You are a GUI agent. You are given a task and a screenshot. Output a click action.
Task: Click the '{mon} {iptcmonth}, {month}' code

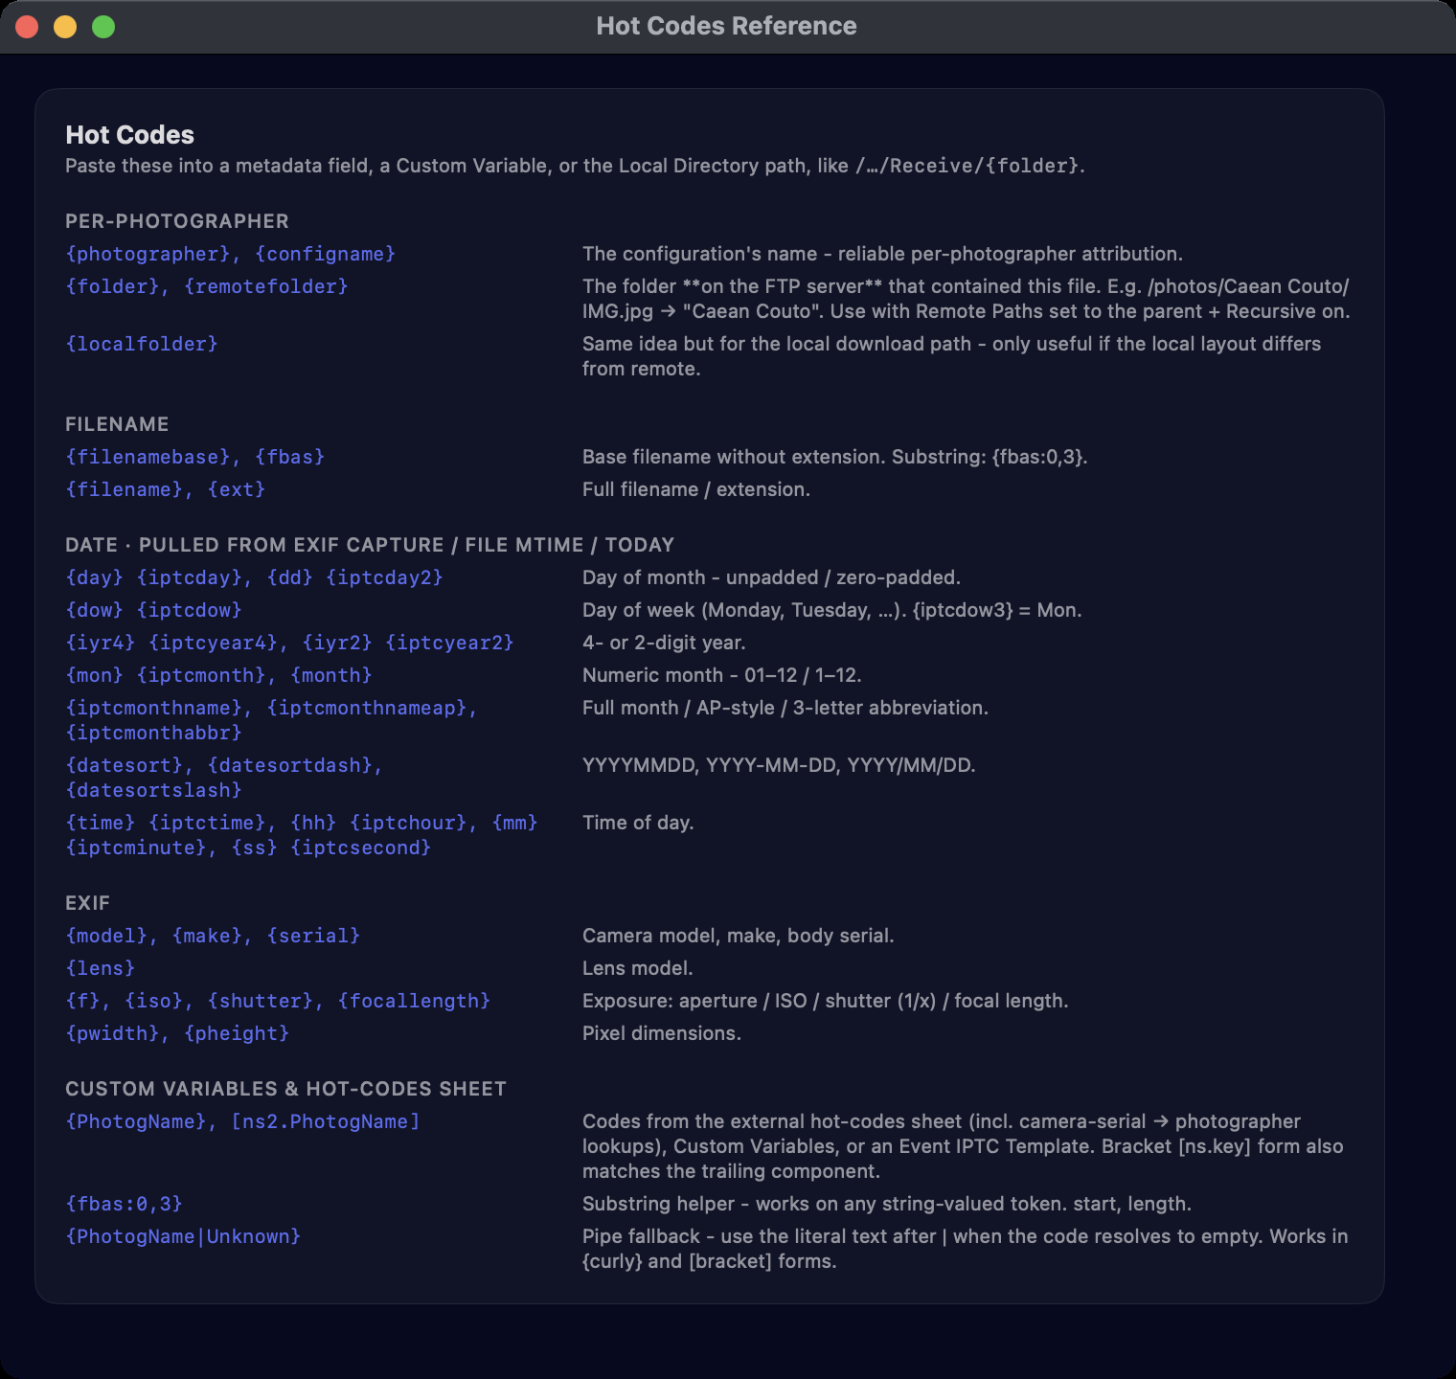(x=218, y=675)
